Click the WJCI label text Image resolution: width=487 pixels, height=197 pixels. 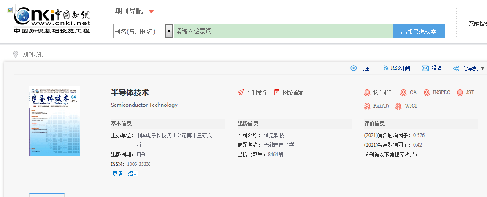(411, 106)
